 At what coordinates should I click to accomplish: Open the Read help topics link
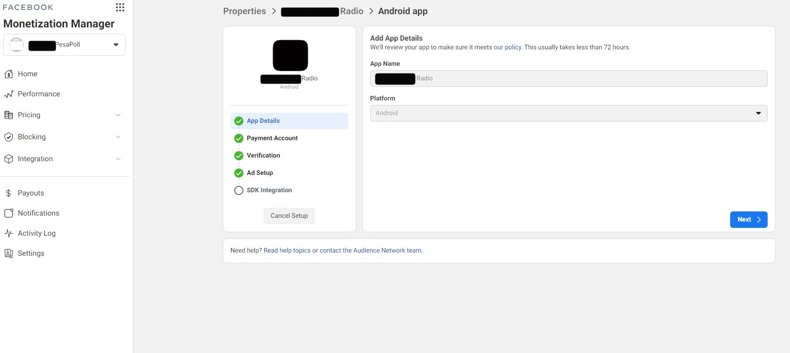tap(287, 251)
